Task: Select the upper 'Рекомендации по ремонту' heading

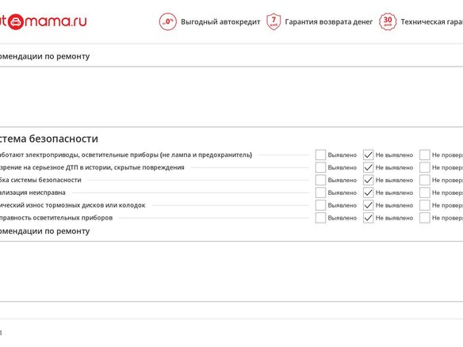Action: click(45, 56)
